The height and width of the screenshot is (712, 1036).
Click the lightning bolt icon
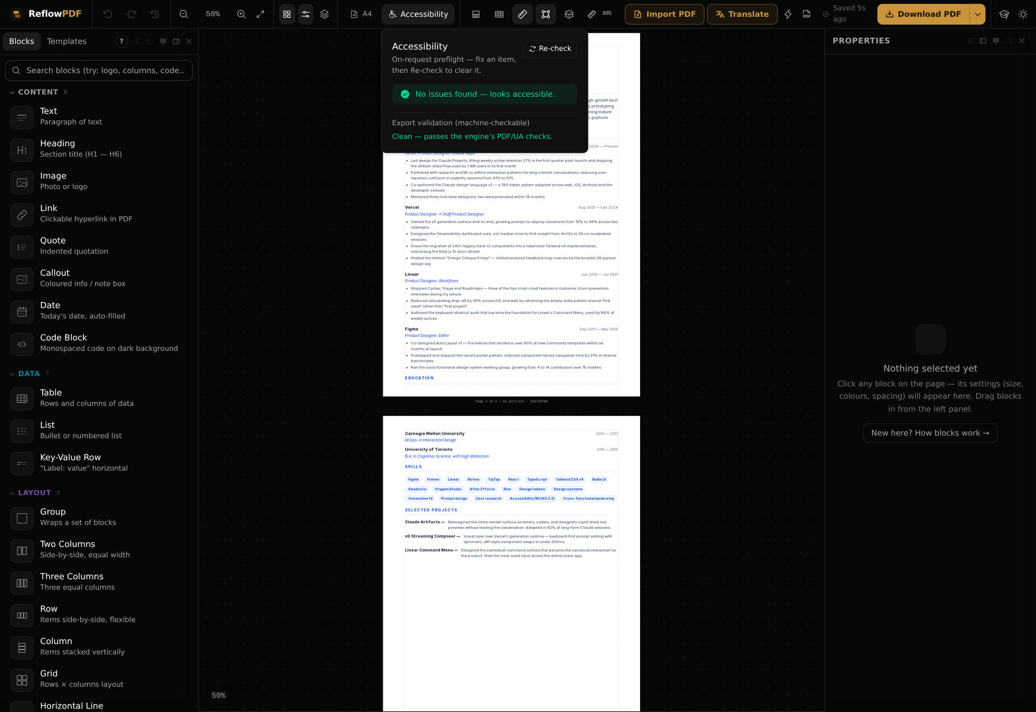788,14
